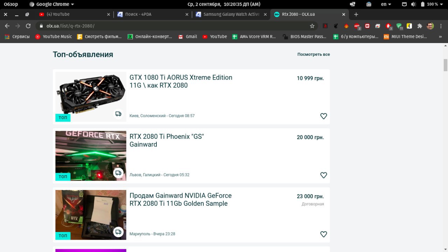Go back to the previous page

pyautogui.click(x=7, y=26)
